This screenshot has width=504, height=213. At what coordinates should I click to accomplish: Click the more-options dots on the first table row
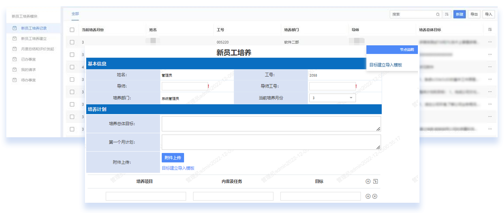490,42
